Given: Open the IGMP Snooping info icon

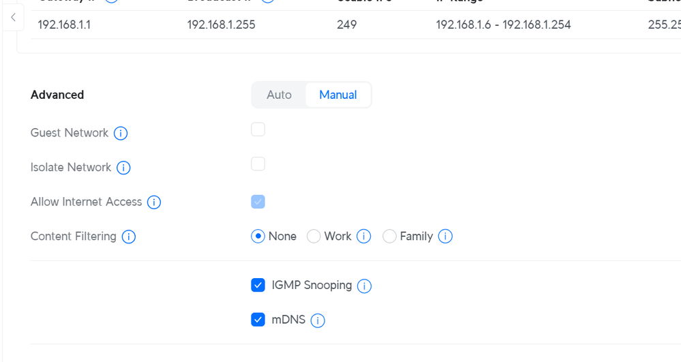Looking at the screenshot, I should (365, 286).
